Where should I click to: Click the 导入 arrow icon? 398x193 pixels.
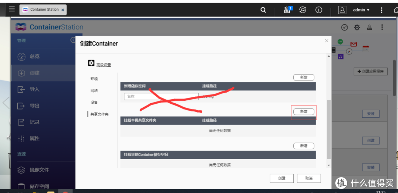[21, 89]
